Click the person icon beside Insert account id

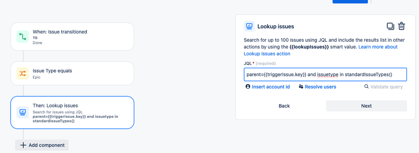[248, 87]
